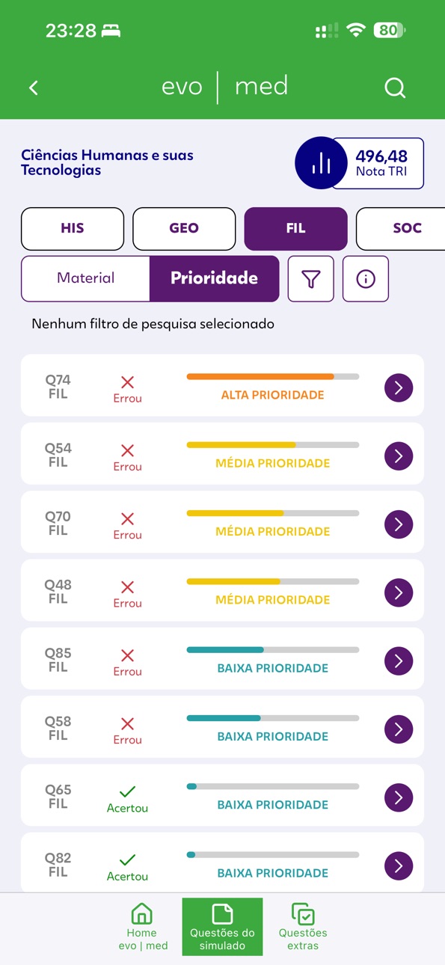Tap the back arrow in header
Image resolution: width=445 pixels, height=965 pixels.
(x=33, y=88)
